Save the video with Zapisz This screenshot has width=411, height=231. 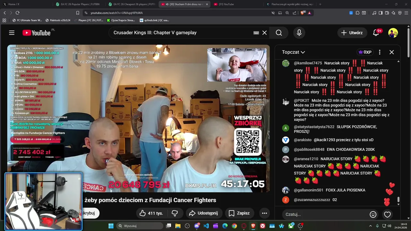point(239,213)
